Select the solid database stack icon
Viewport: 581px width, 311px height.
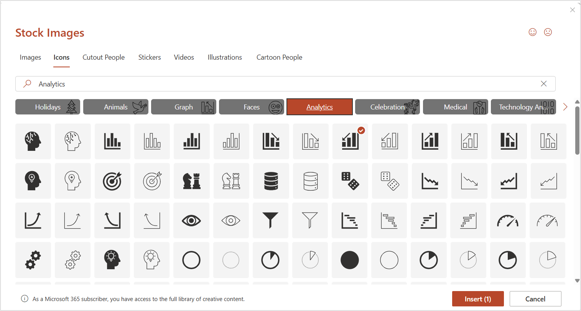click(271, 181)
